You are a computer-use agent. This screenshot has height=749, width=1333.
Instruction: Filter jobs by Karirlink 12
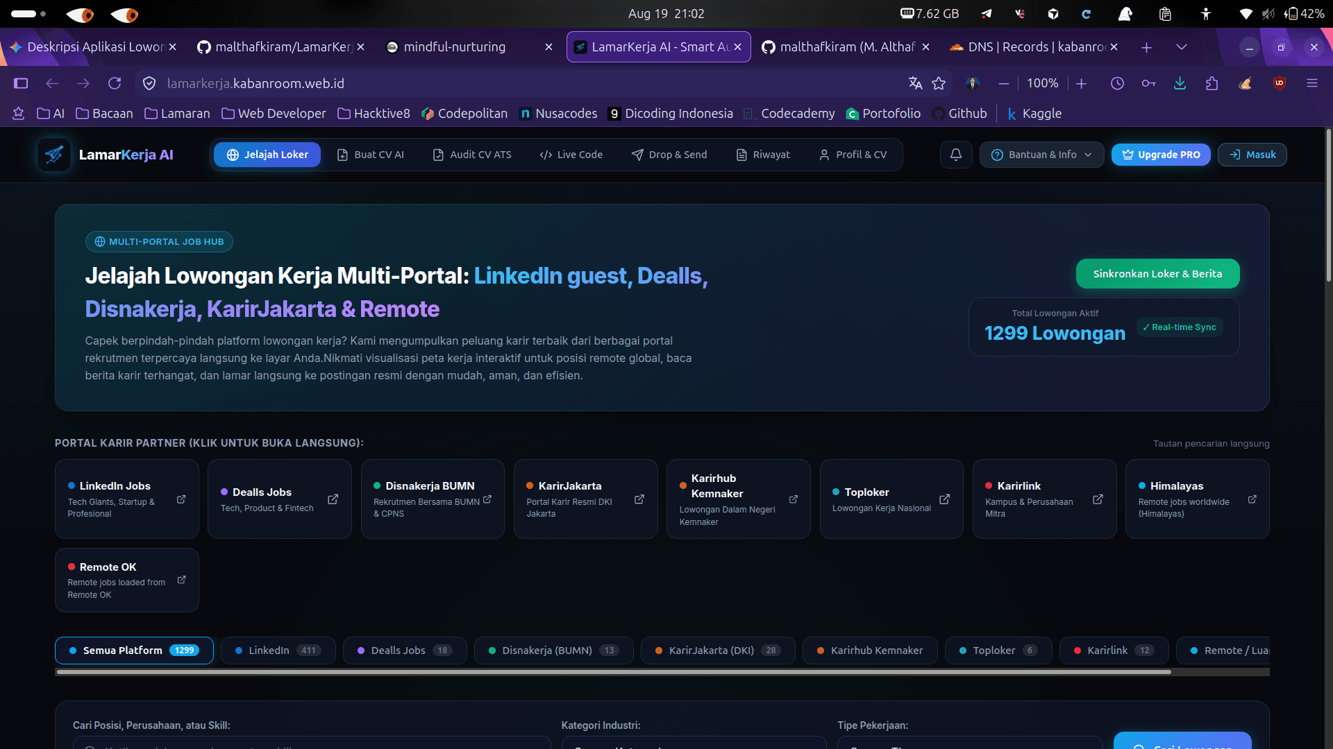(1114, 651)
